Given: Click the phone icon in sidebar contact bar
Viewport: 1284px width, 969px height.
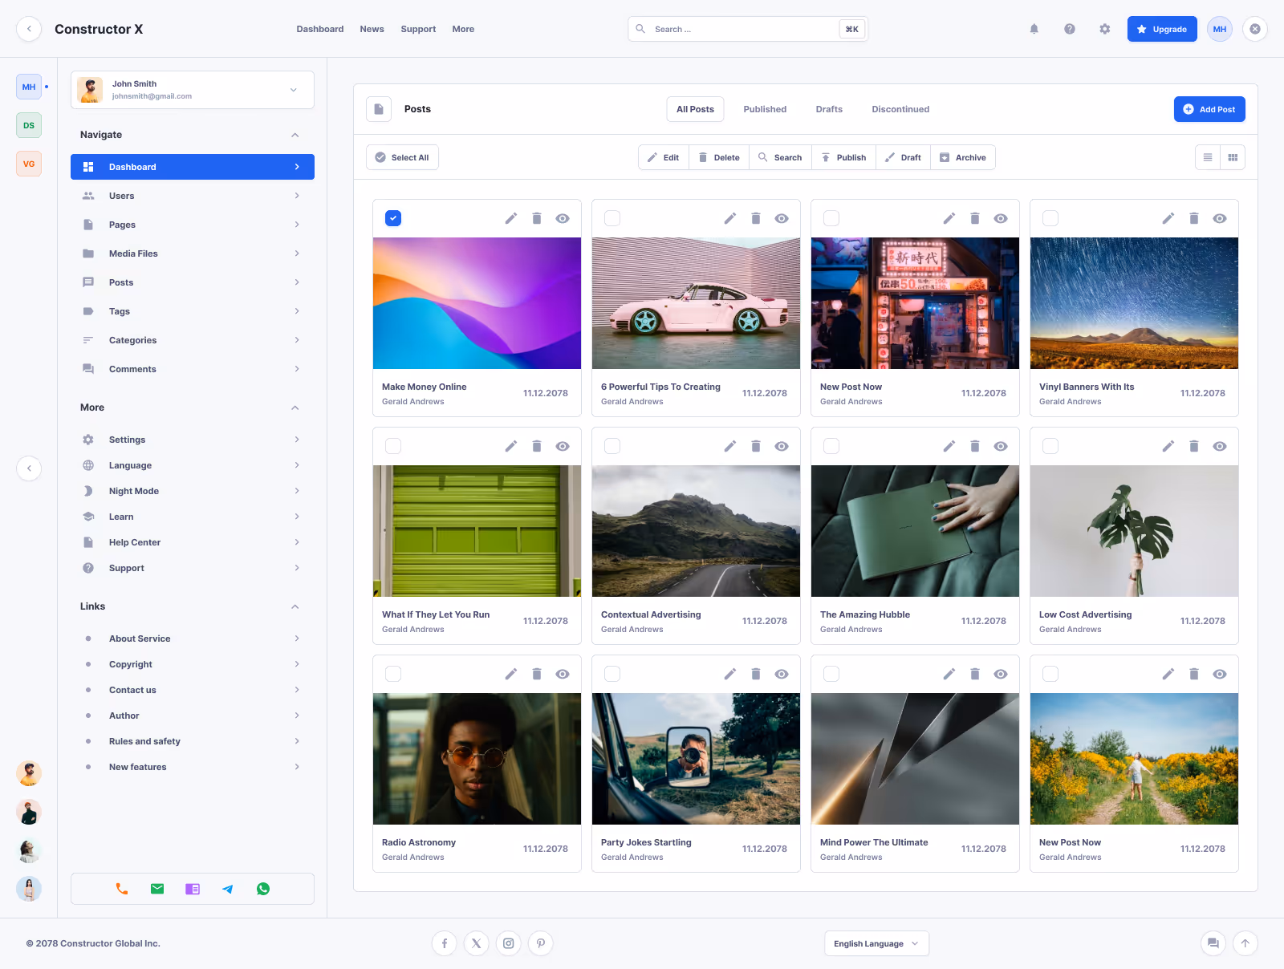Looking at the screenshot, I should tap(122, 889).
